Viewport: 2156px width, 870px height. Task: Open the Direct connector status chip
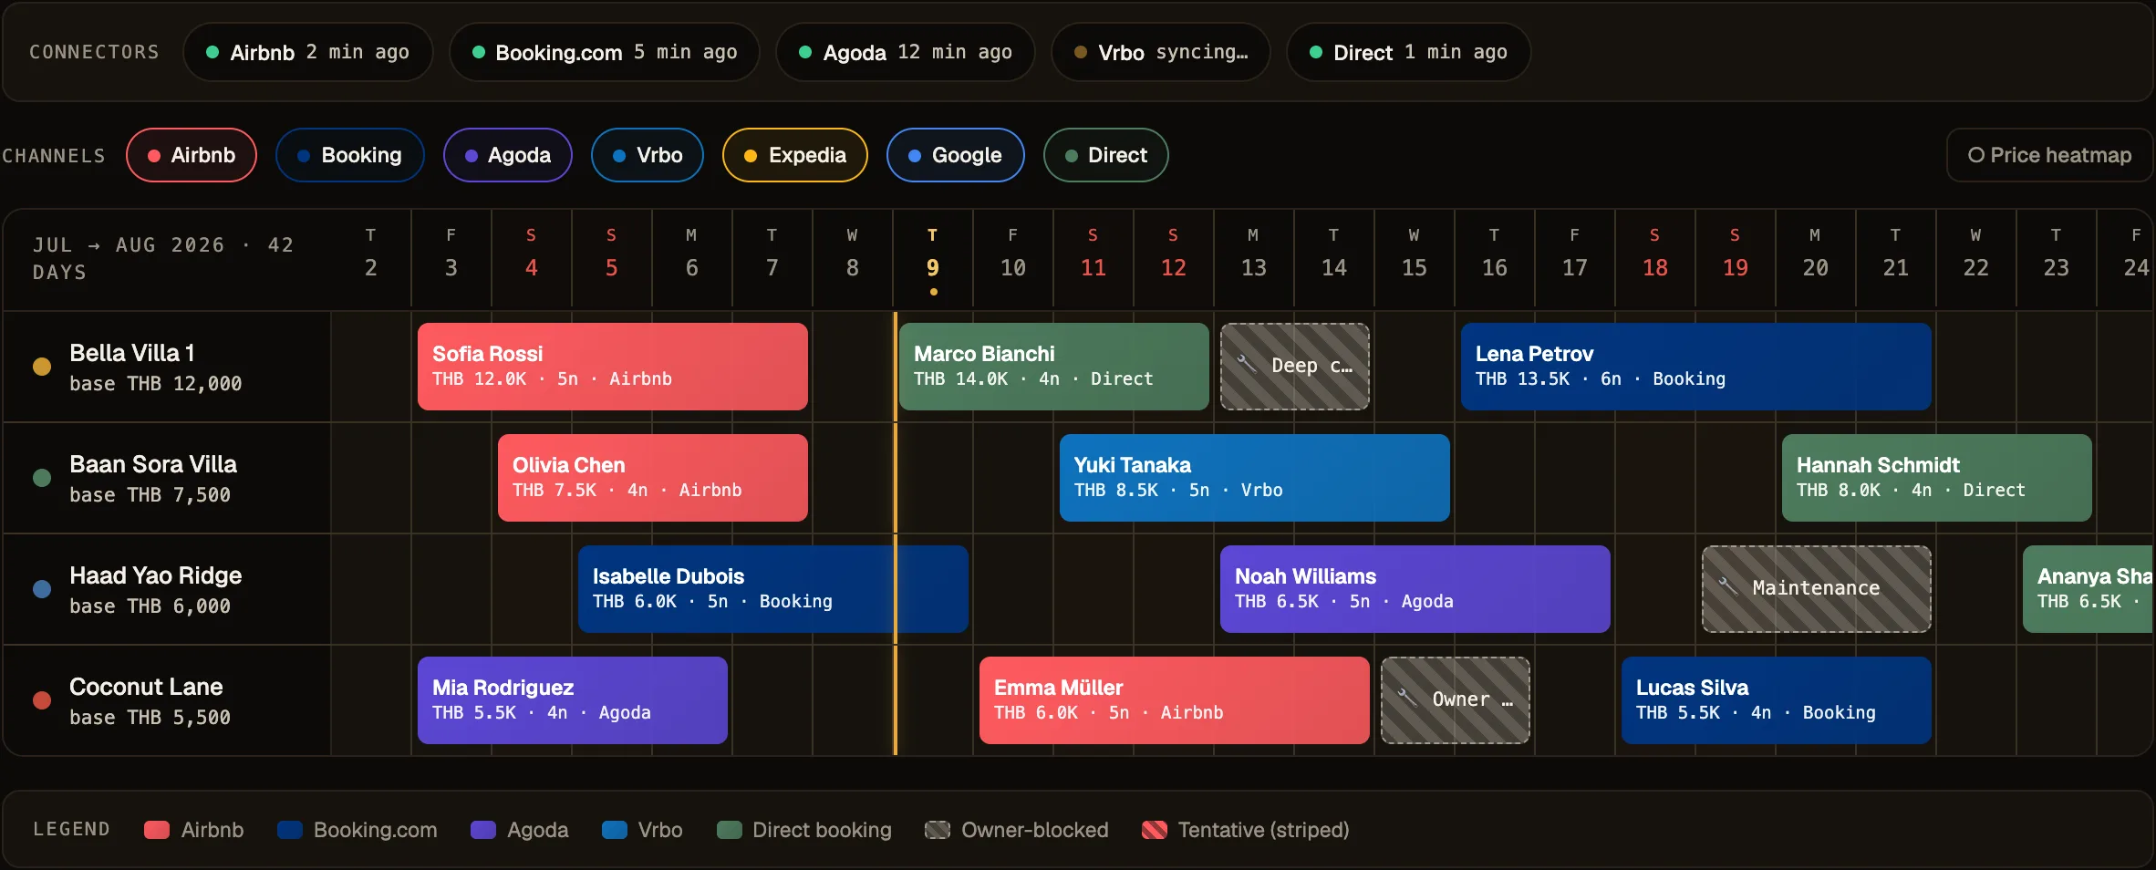point(1409,52)
